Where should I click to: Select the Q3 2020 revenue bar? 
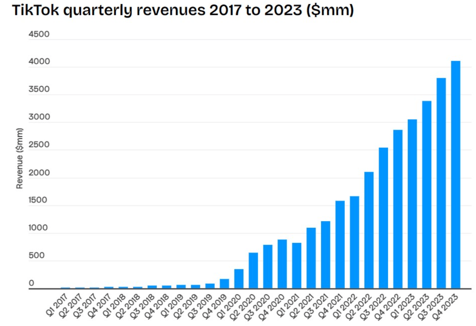(x=268, y=267)
